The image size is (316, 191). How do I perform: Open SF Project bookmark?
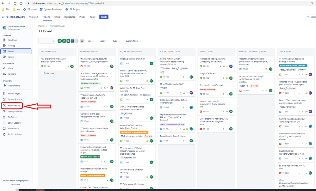tap(72, 9)
